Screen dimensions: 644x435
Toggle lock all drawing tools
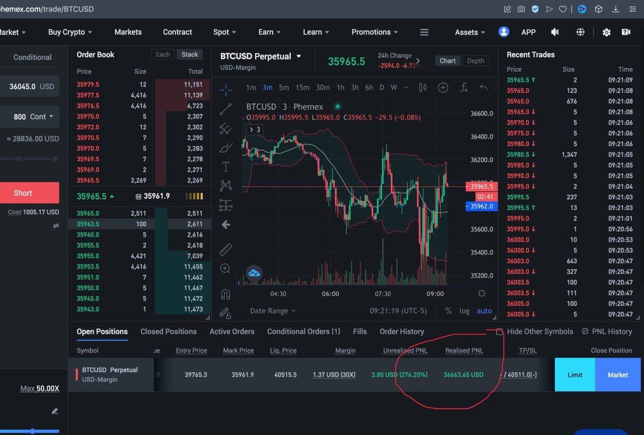(x=226, y=312)
